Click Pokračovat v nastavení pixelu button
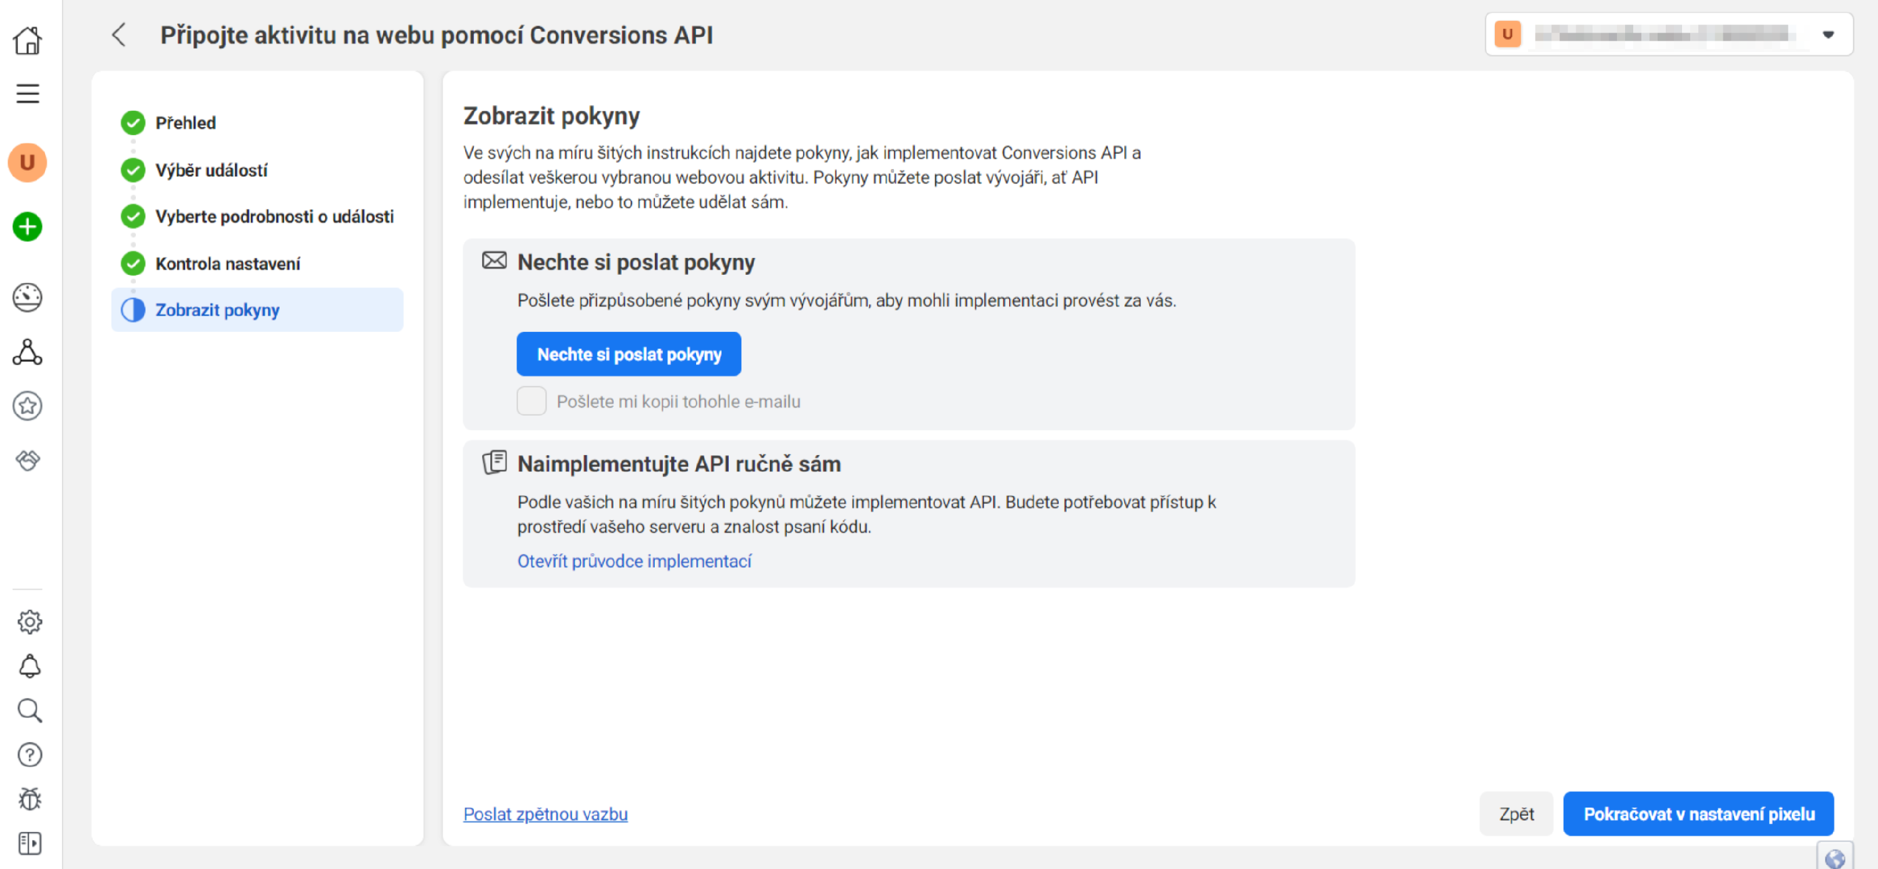This screenshot has width=1878, height=869. 1698,814
